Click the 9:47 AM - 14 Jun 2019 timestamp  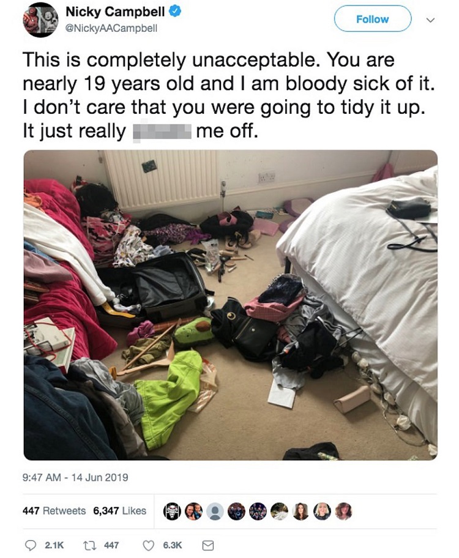pyautogui.click(x=75, y=477)
